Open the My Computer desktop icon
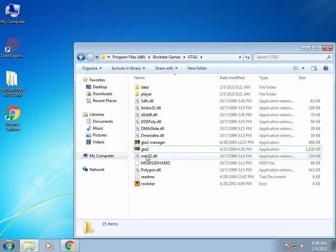Screen dimensions: 336x252 point(13,13)
